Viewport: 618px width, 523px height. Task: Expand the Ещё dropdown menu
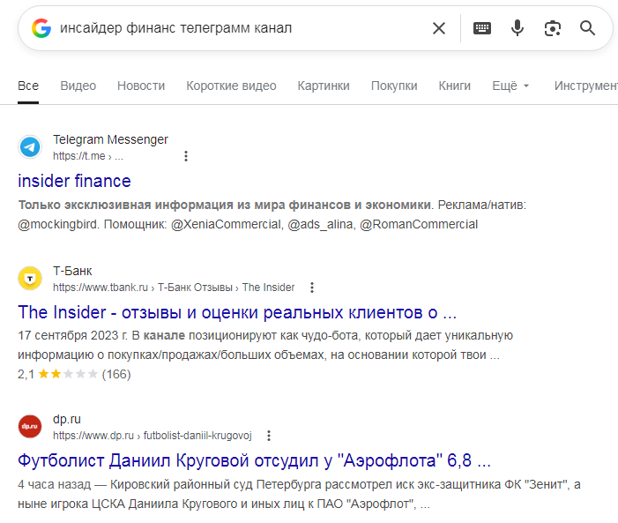pyautogui.click(x=510, y=86)
